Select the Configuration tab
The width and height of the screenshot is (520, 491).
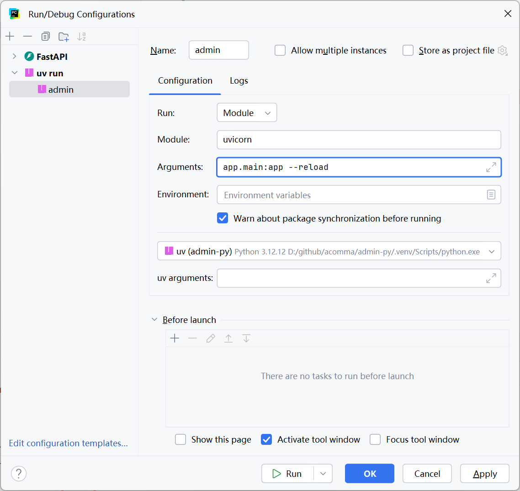tap(185, 81)
